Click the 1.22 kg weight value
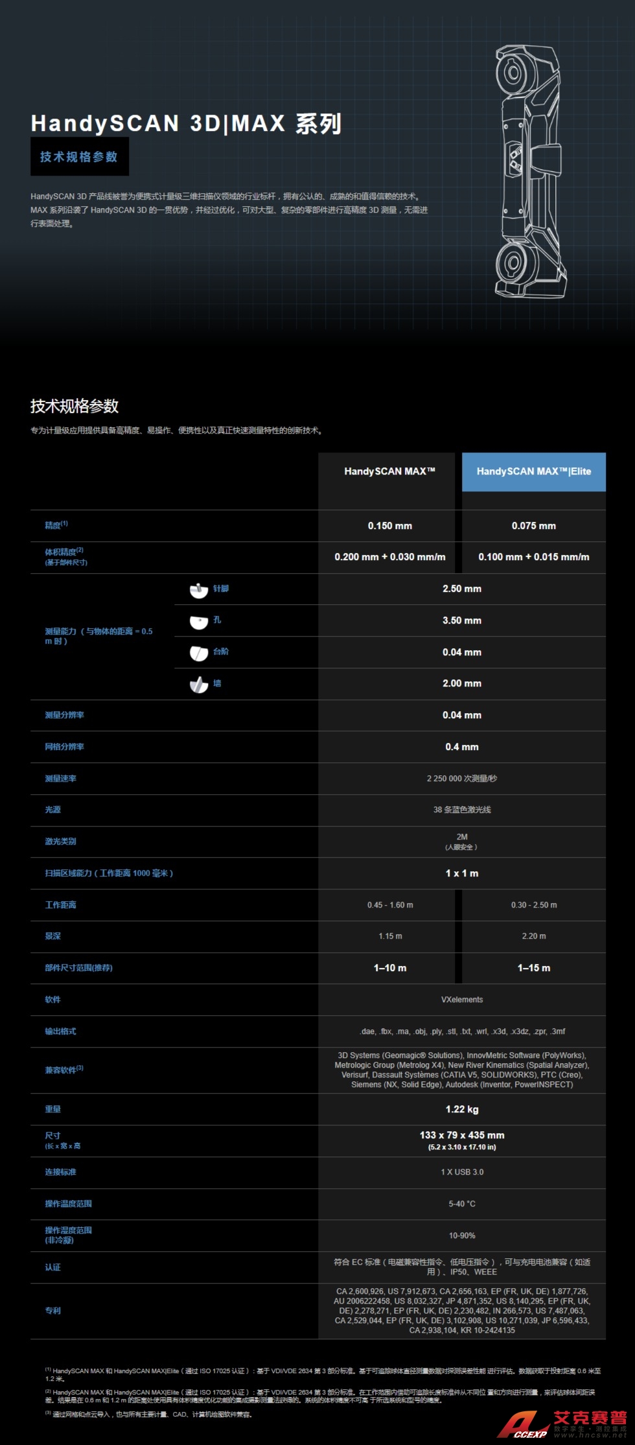Image resolution: width=635 pixels, height=1445 pixels. [461, 1109]
